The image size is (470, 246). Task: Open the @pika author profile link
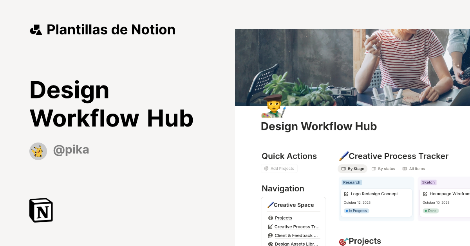coord(71,150)
